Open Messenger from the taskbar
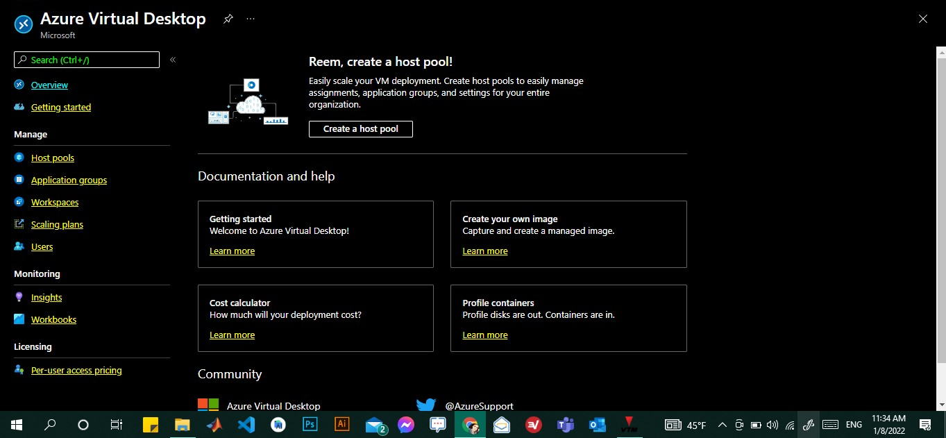946x438 pixels. (x=406, y=425)
